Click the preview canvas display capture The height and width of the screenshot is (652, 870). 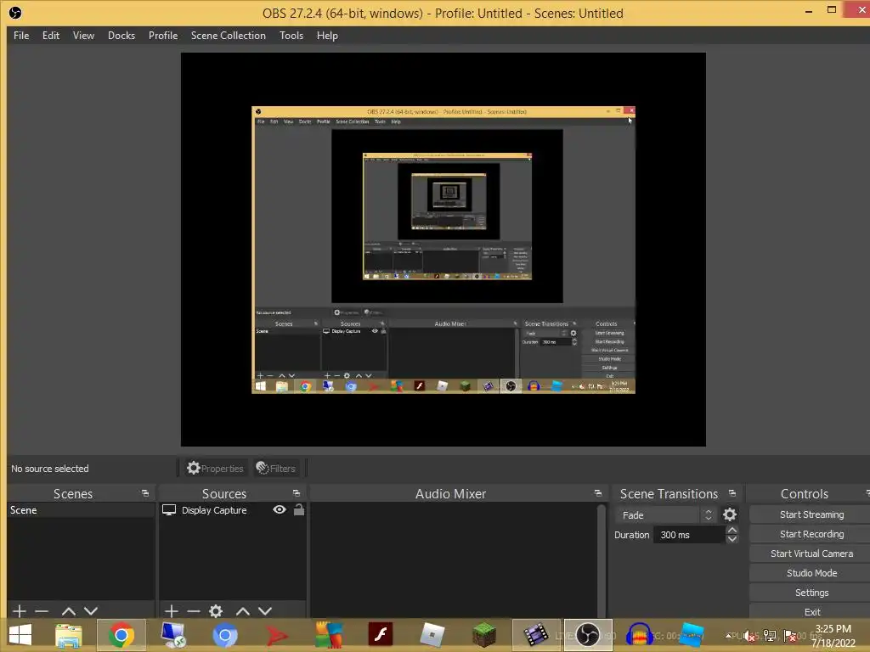coord(443,250)
